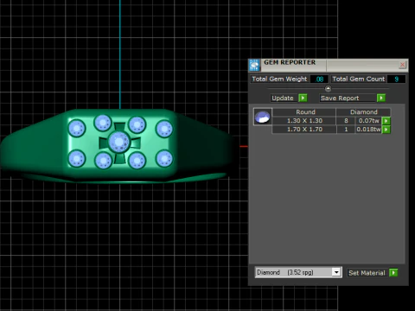Click the Set Material button
This screenshot has width=415, height=311.
367,273
